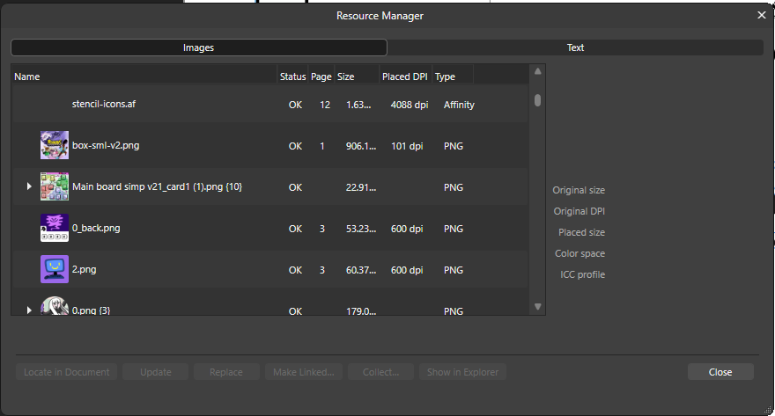
Task: Select the 2.png file name
Action: click(x=84, y=269)
